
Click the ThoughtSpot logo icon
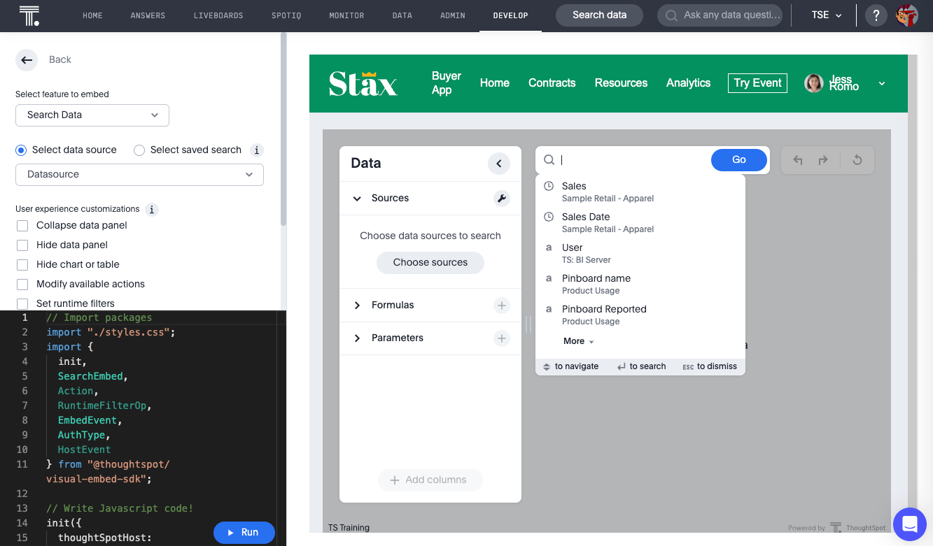[x=29, y=15]
